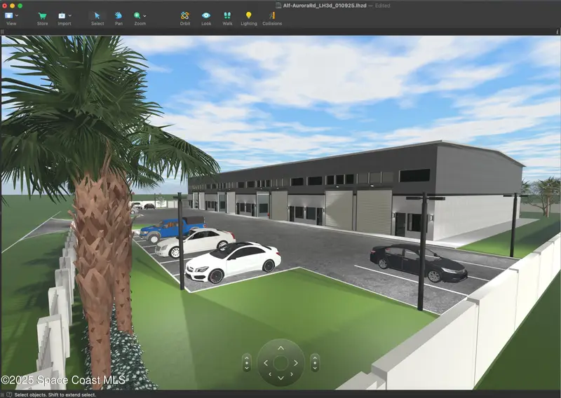Click left vertical control up chevron

[247, 357]
